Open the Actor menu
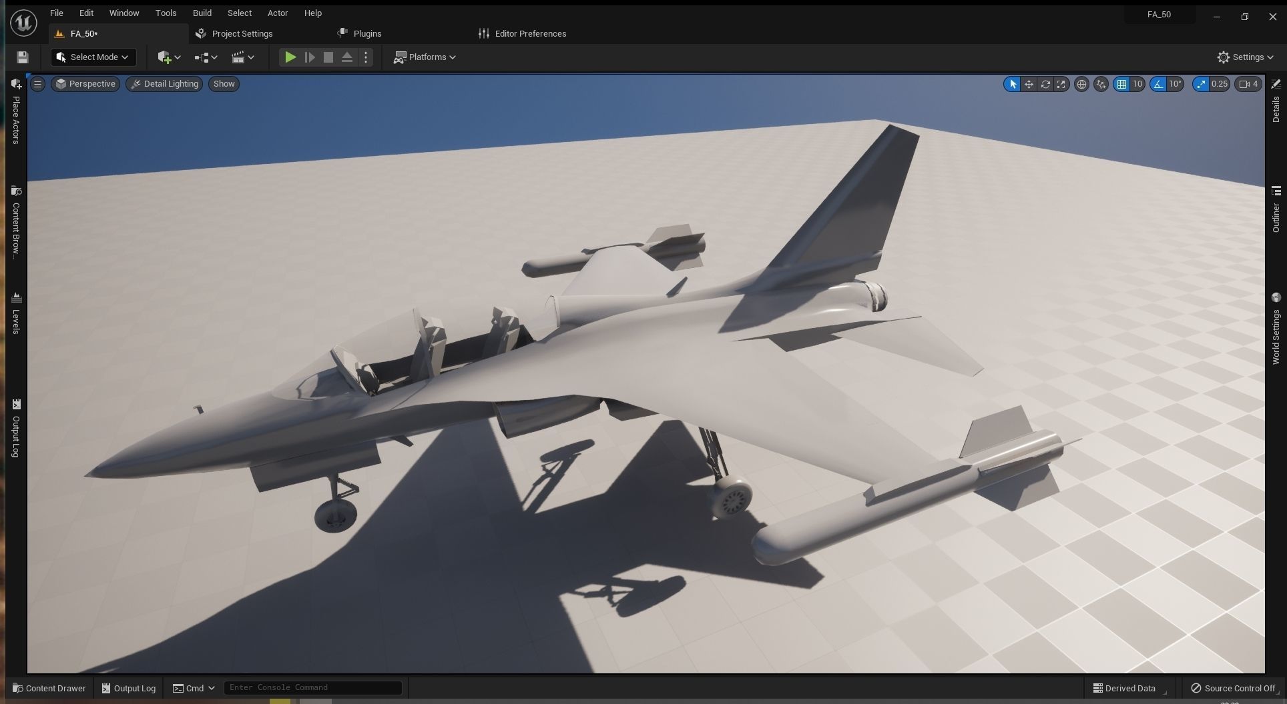Image resolution: width=1287 pixels, height=704 pixels. pyautogui.click(x=278, y=13)
